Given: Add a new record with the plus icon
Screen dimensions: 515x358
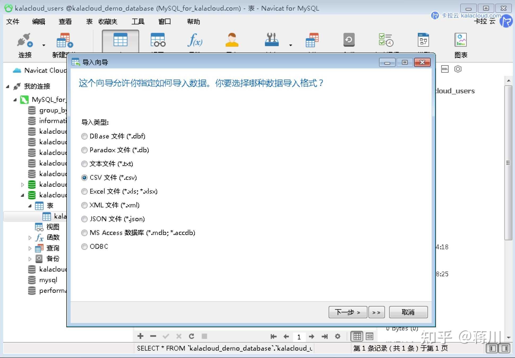Looking at the screenshot, I should [x=140, y=336].
